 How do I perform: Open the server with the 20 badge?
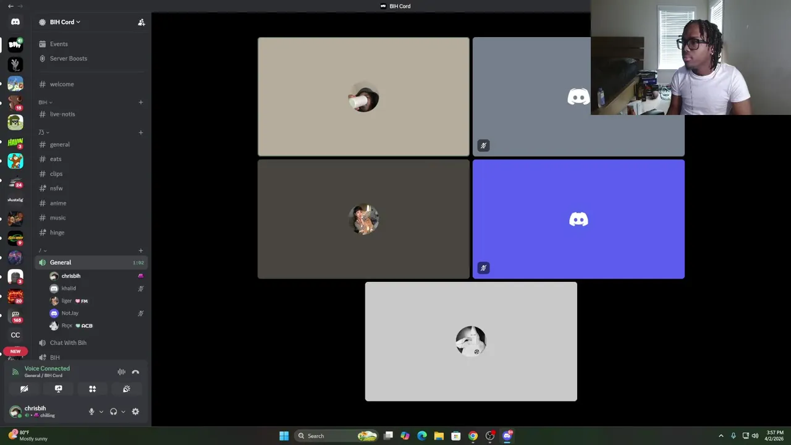click(15, 297)
